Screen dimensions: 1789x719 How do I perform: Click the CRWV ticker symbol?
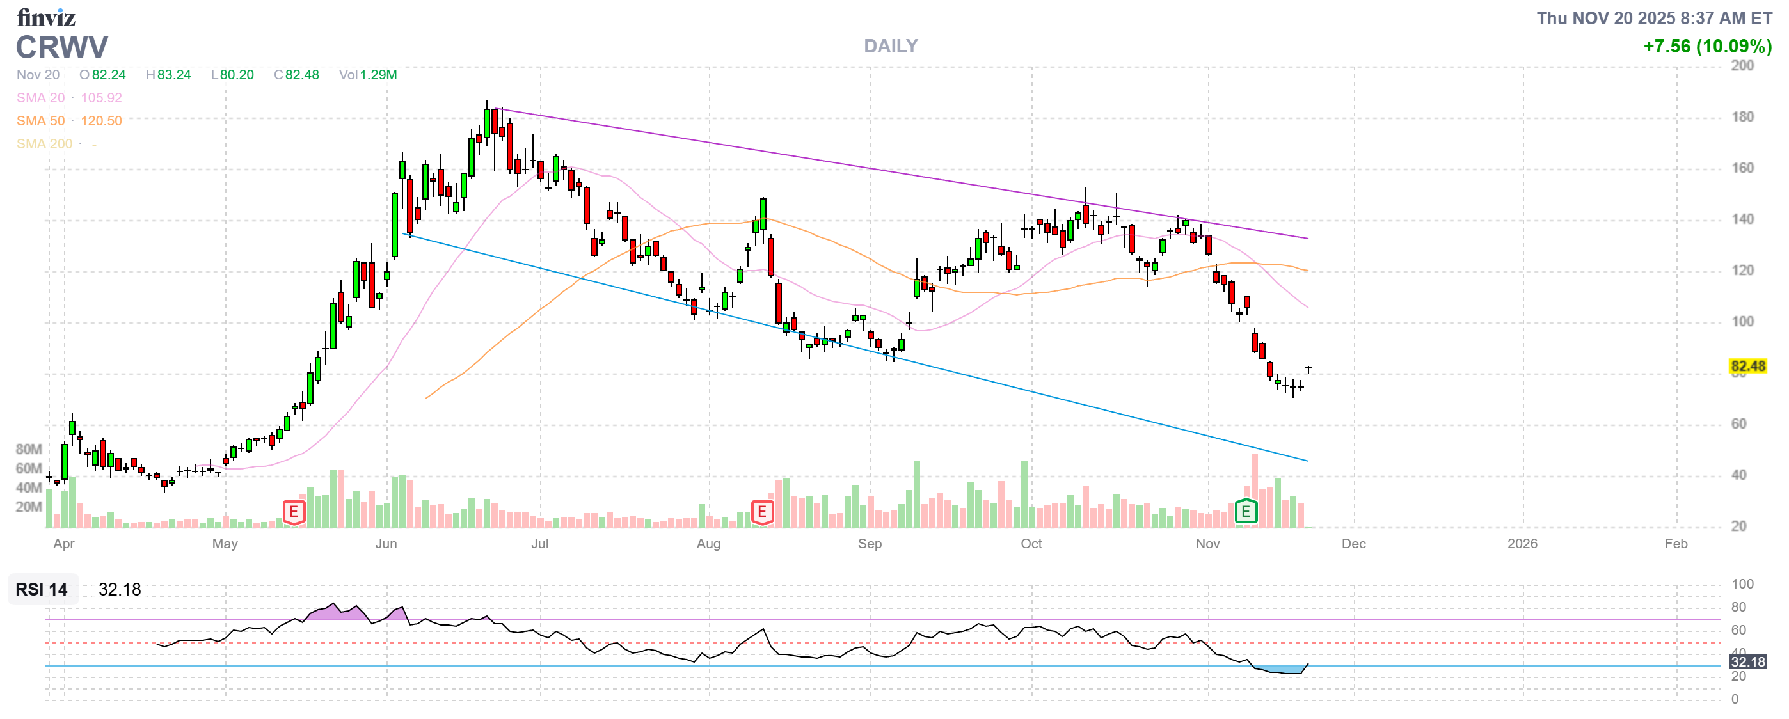click(62, 47)
